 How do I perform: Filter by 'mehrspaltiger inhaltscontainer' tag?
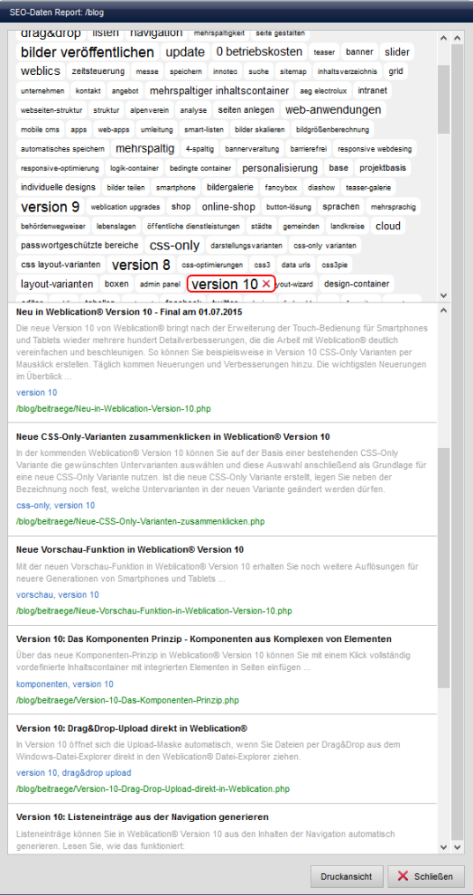(x=219, y=91)
